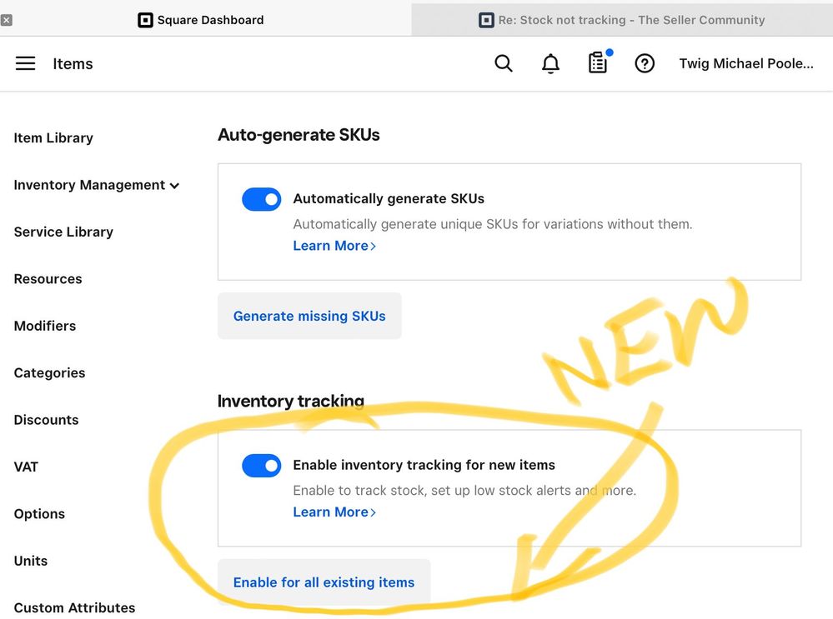Disable inventory tracking for new items
833x619 pixels.
pyautogui.click(x=262, y=466)
